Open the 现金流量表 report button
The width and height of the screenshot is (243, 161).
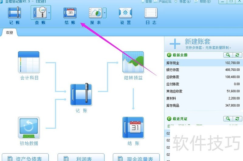pos(136,157)
